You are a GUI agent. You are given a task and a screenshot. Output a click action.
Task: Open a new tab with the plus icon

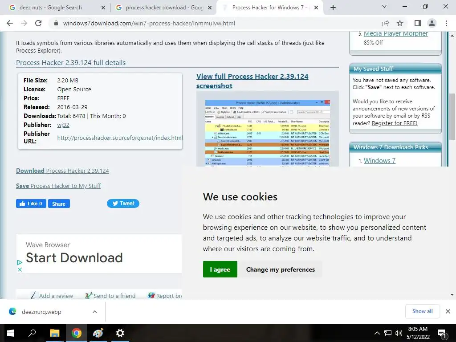333,8
